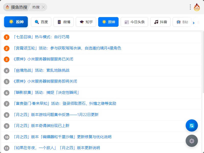Image resolution: width=204 pixels, height=153 pixels.
Task: Select the 抖音 tab
Action: pos(160,22)
